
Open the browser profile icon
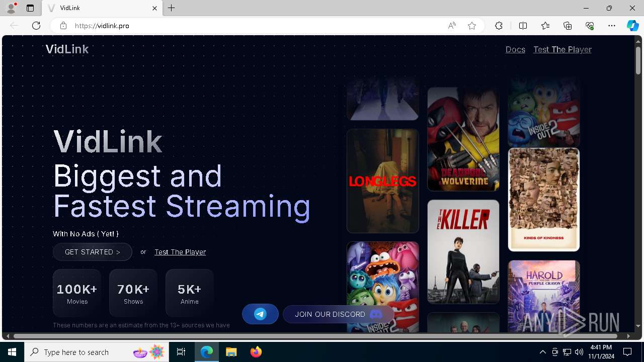pyautogui.click(x=11, y=8)
